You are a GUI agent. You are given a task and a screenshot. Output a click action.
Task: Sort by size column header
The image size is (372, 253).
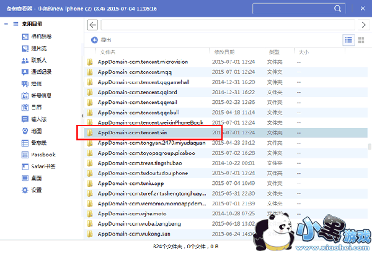click(x=304, y=52)
